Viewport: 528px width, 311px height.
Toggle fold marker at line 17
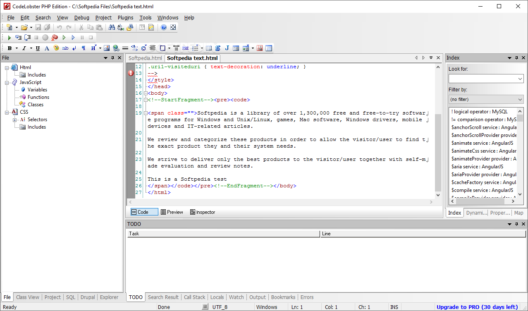[x=145, y=100]
